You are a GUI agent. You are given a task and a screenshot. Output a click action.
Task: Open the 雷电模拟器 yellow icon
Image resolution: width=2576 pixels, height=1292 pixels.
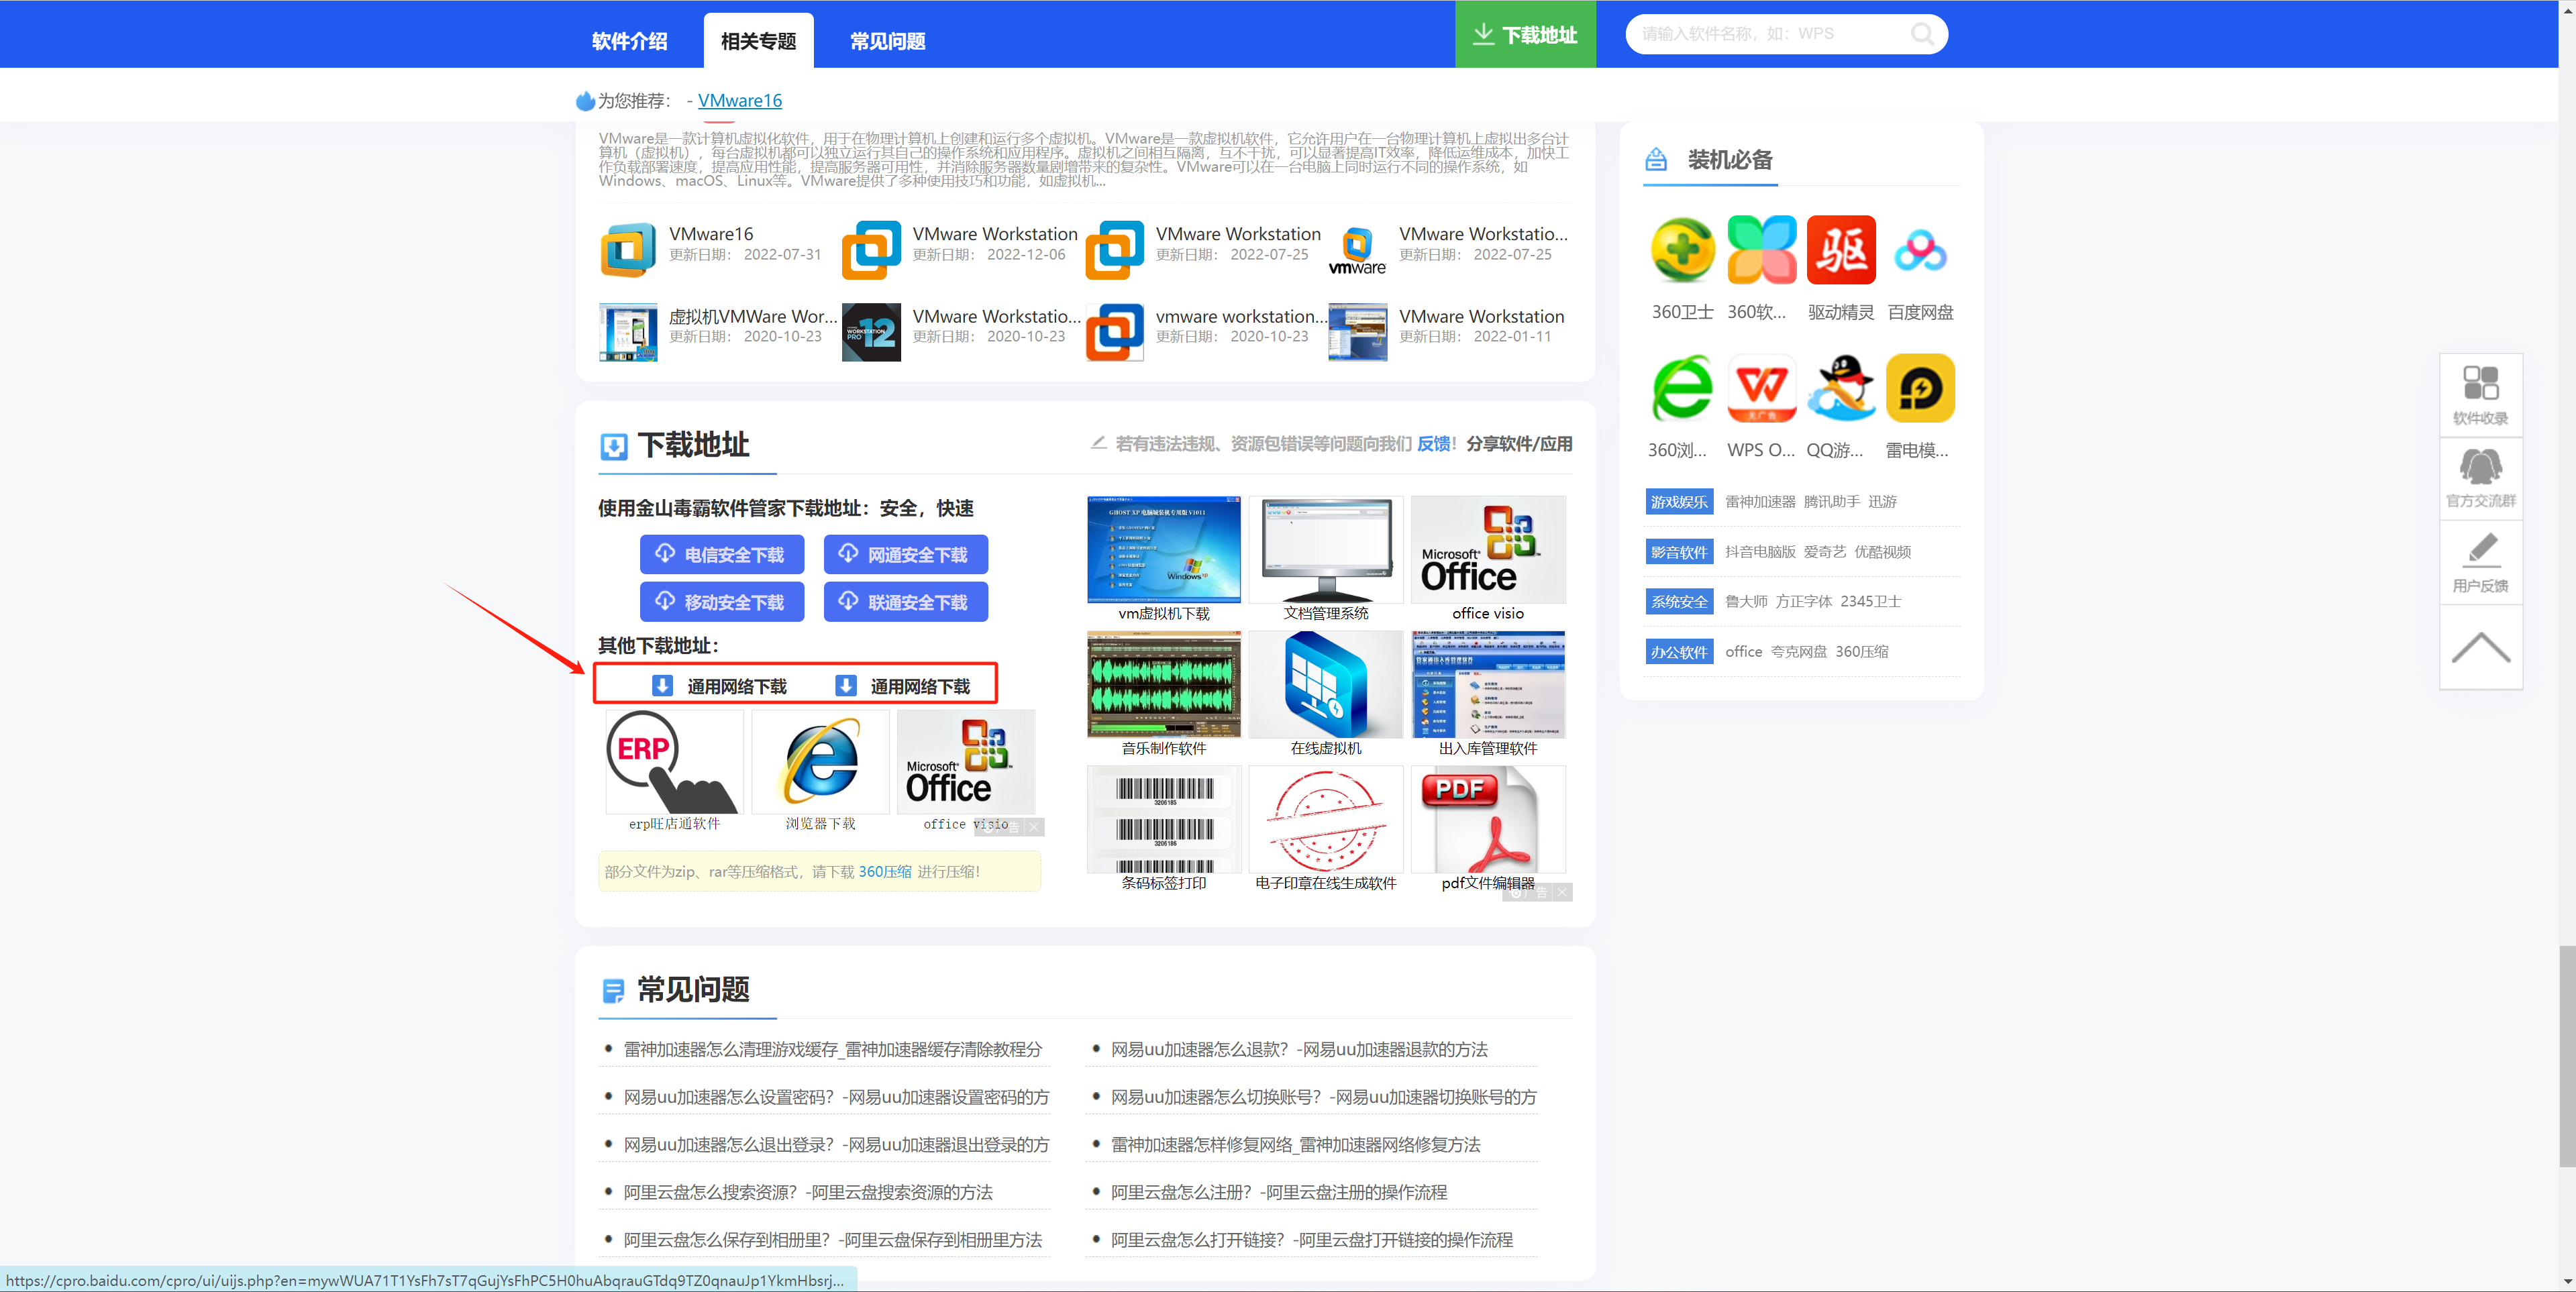pyautogui.click(x=1920, y=388)
